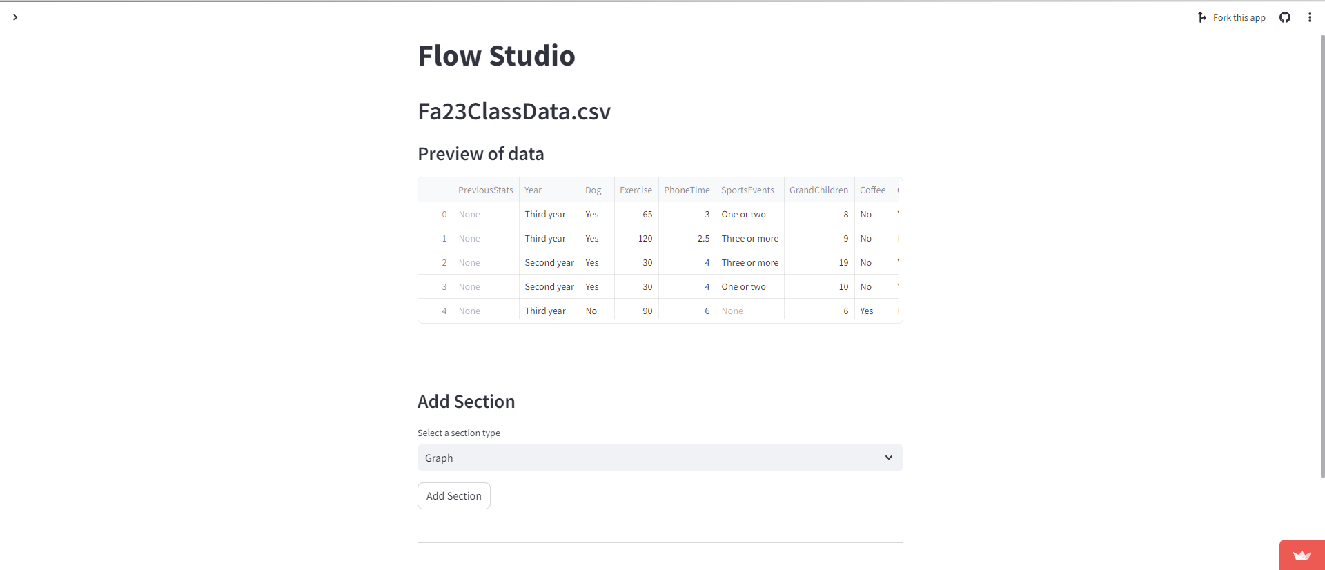Select the SportsEvents column header
Screen dimensions: 1325x570
(747, 190)
